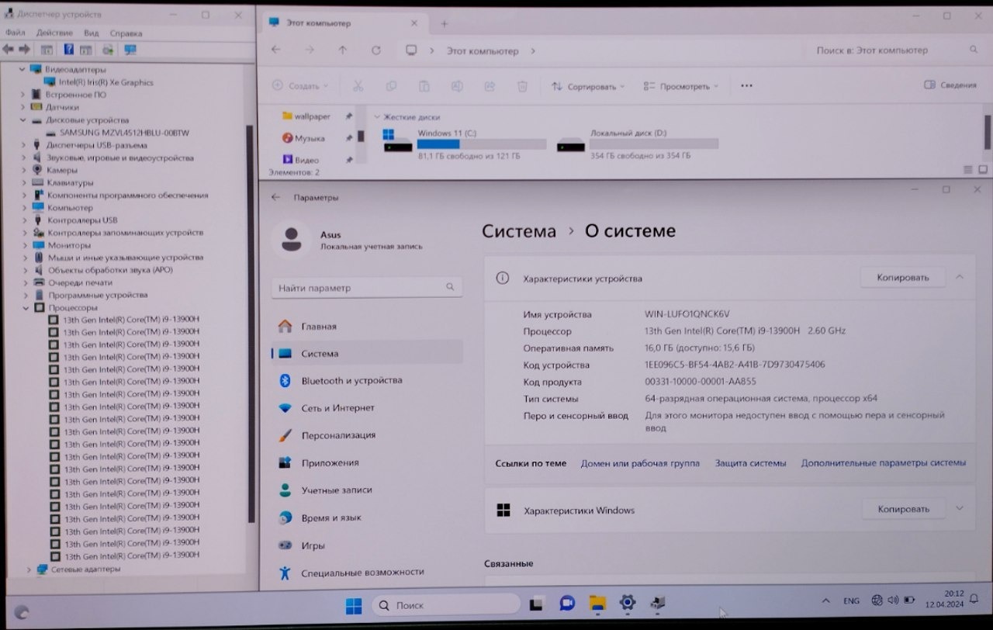This screenshot has height=630, width=993.
Task: Open the Просмотреть dropdown
Action: [681, 86]
